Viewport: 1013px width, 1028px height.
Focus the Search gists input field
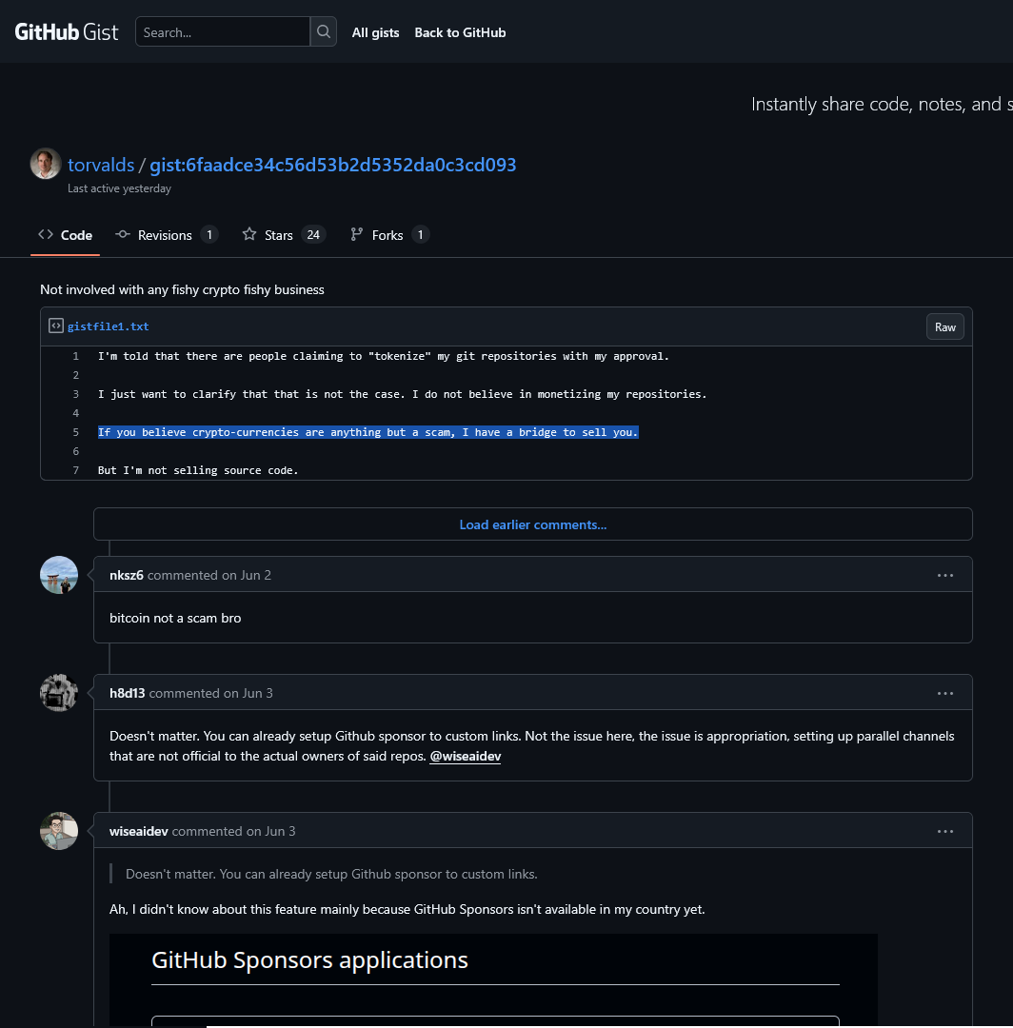point(222,31)
